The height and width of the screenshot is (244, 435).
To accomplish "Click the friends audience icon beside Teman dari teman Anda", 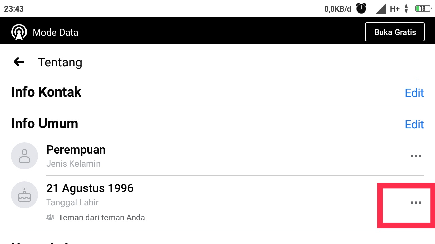I will coord(50,217).
